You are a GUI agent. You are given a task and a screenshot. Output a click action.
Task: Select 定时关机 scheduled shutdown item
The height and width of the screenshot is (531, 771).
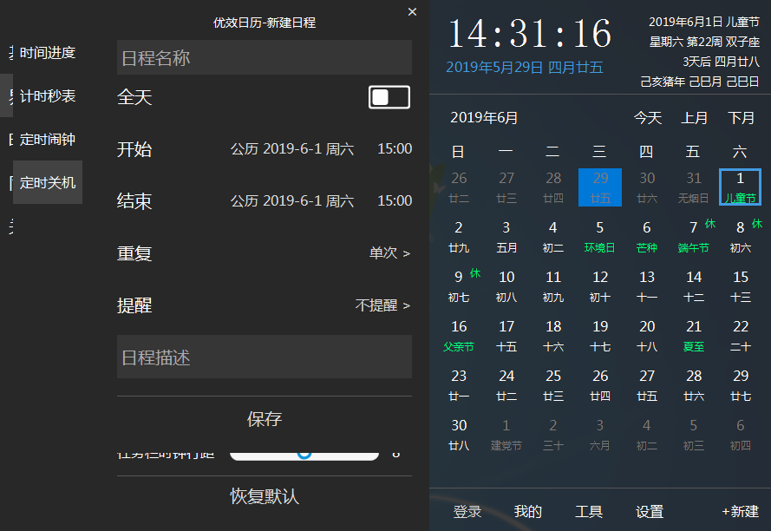pos(48,183)
